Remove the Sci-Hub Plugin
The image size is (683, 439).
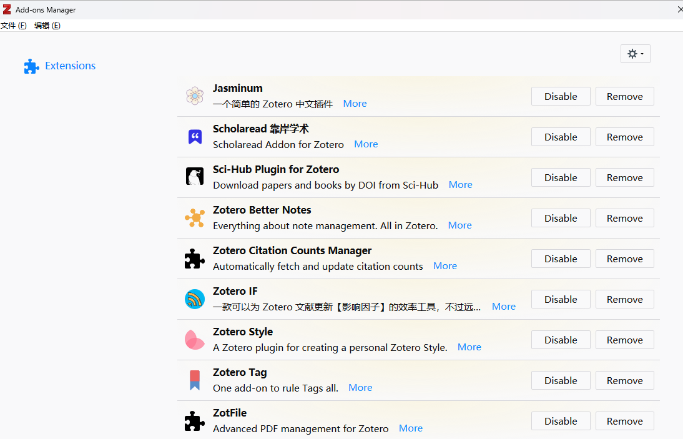point(625,177)
